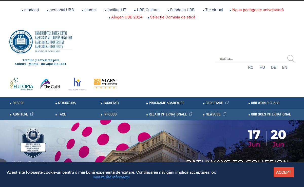The height and width of the screenshot is (187, 304).
Task: Open the INFOUBB menu item
Action: coord(110,114)
